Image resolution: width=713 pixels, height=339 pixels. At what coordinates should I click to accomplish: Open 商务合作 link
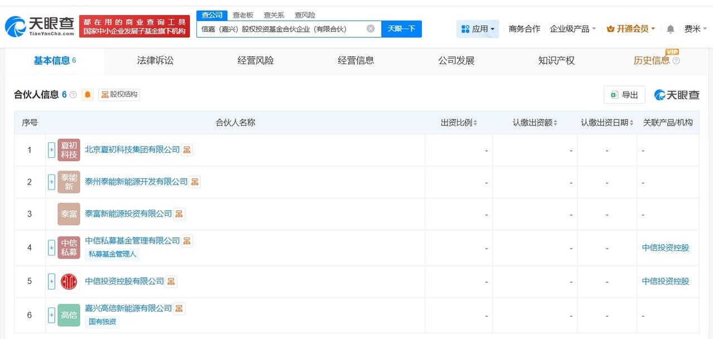[524, 28]
